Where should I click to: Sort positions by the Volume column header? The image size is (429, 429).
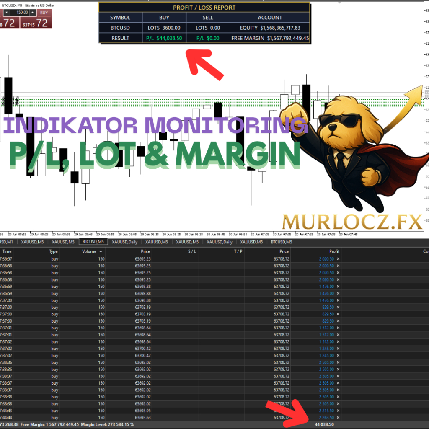(89, 251)
